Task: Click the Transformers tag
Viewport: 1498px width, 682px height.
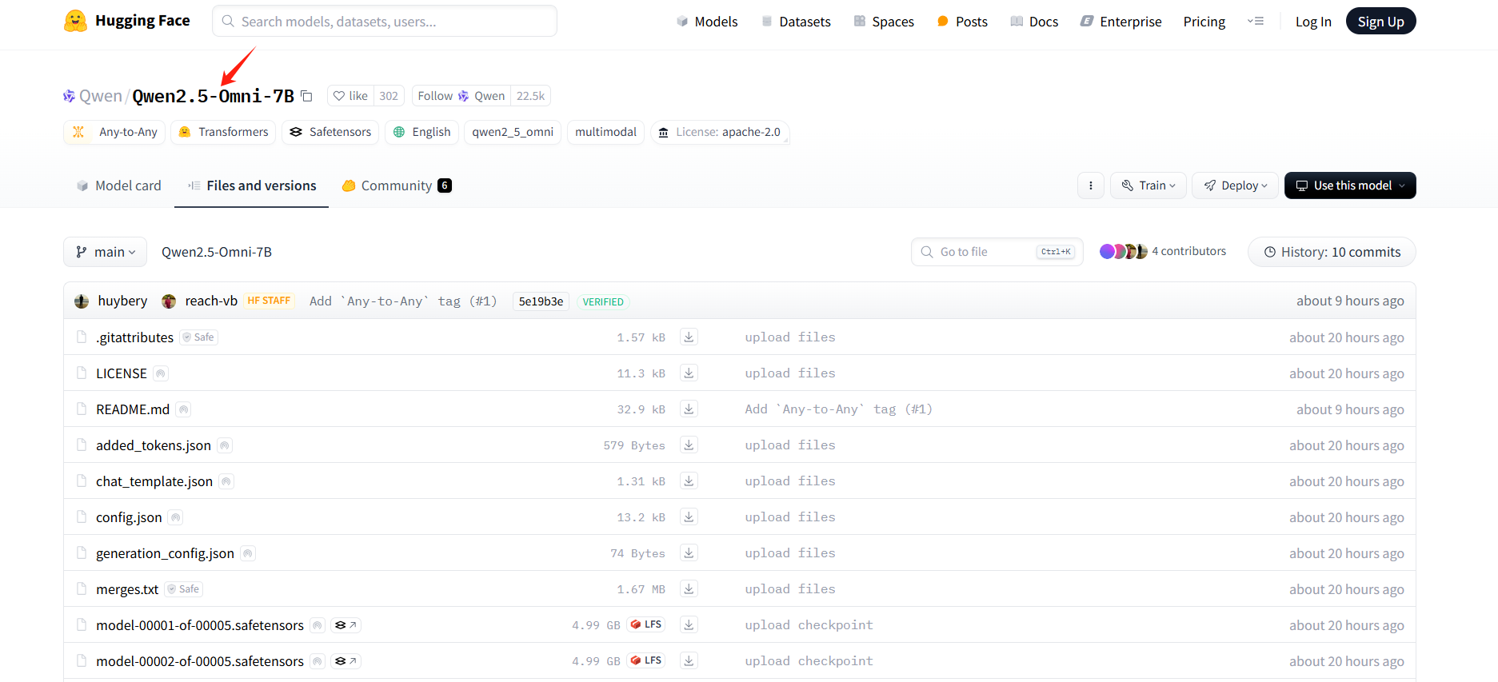Action: [x=223, y=132]
